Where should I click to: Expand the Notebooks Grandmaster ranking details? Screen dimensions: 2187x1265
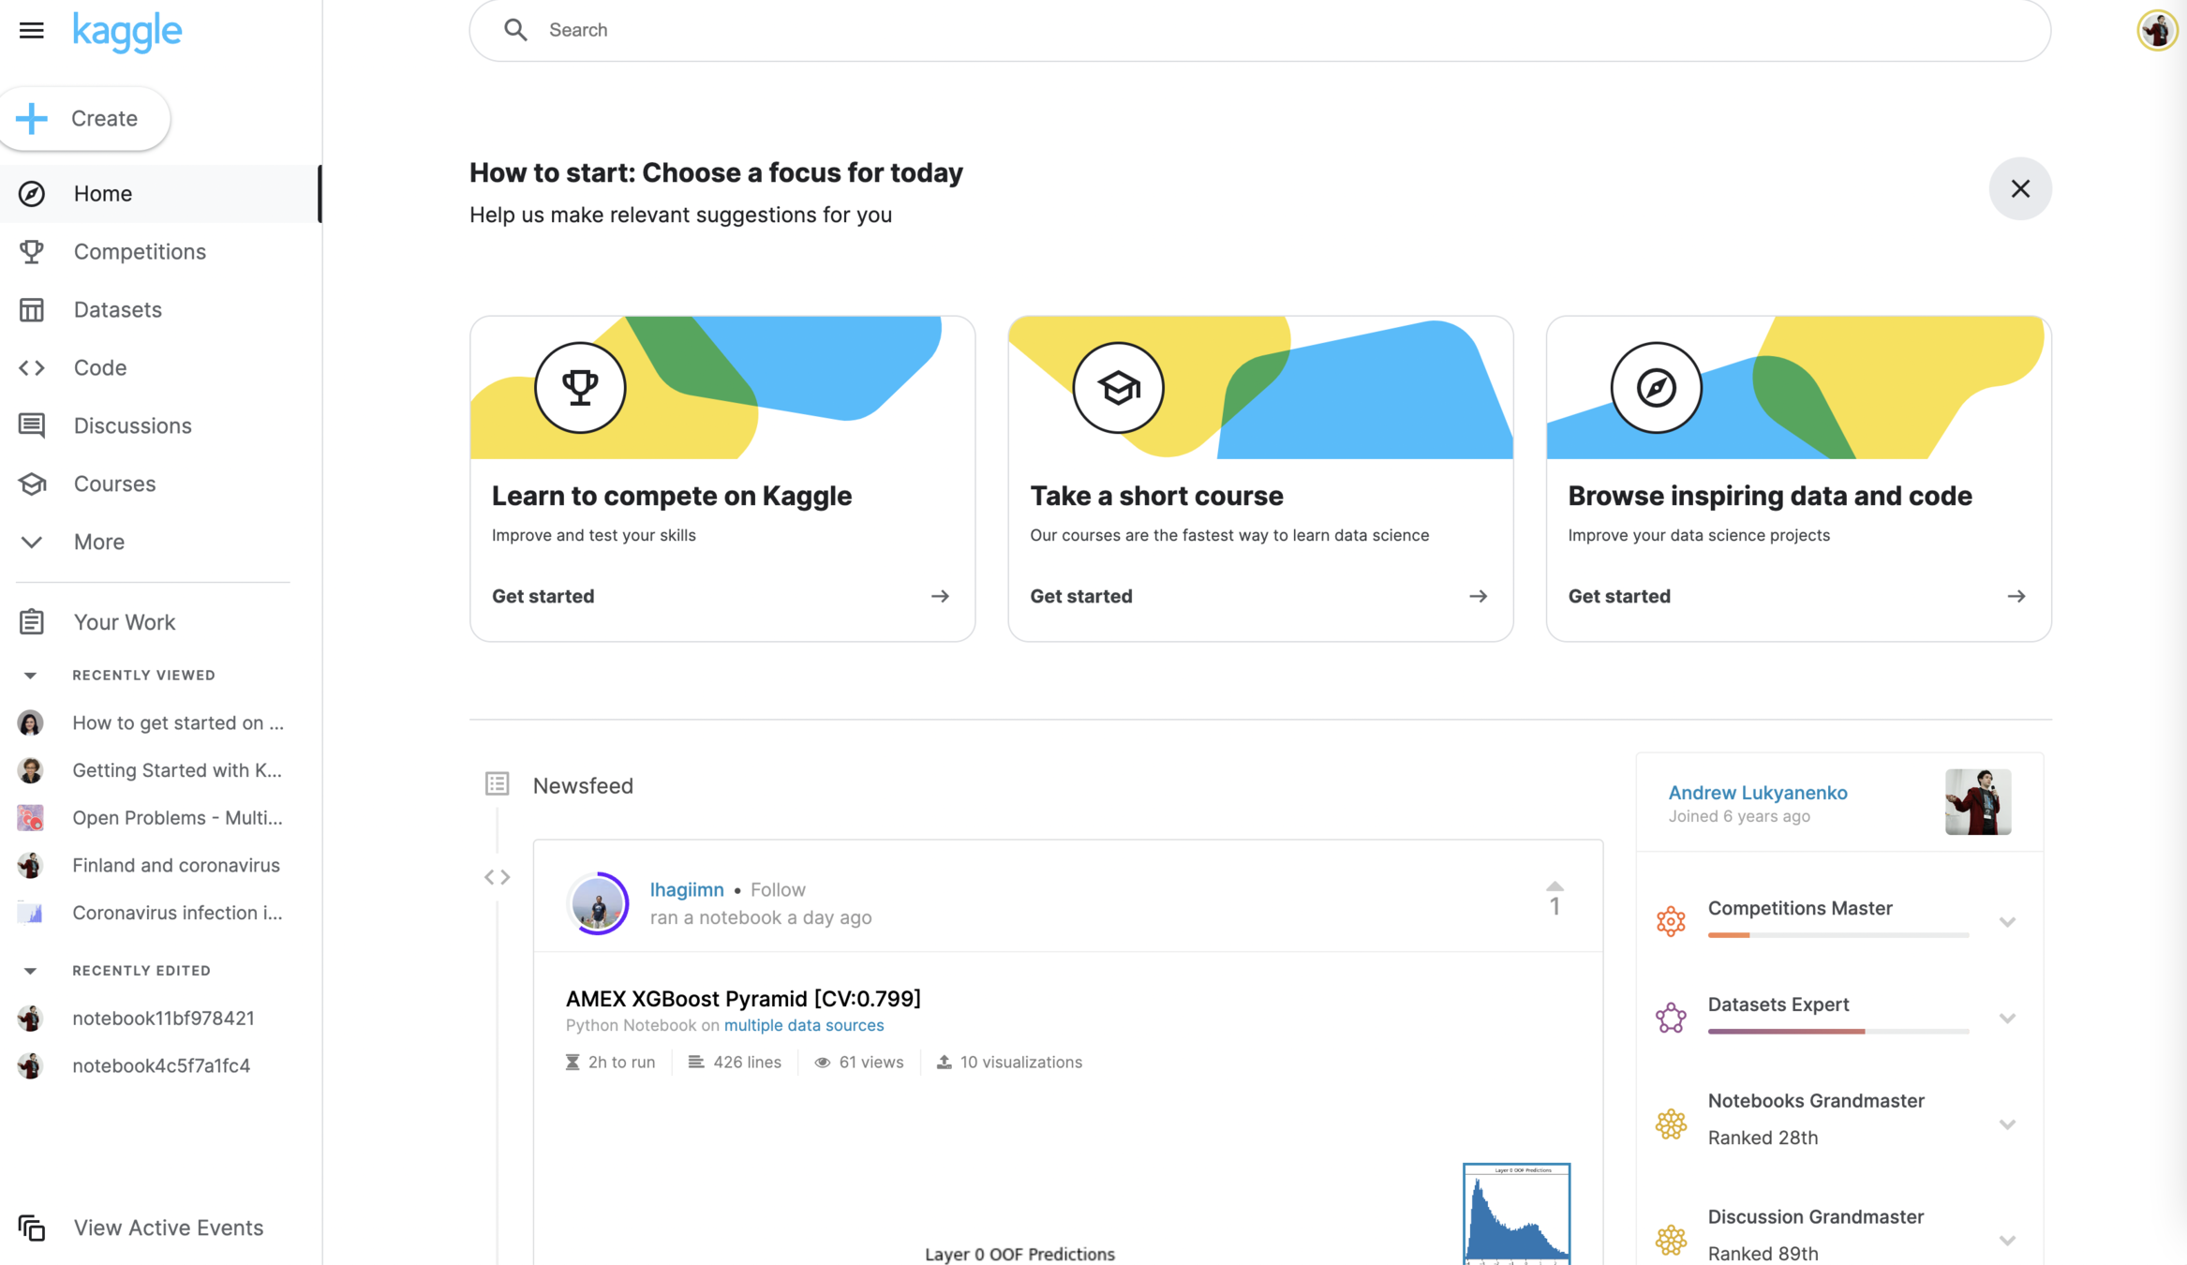(2007, 1124)
